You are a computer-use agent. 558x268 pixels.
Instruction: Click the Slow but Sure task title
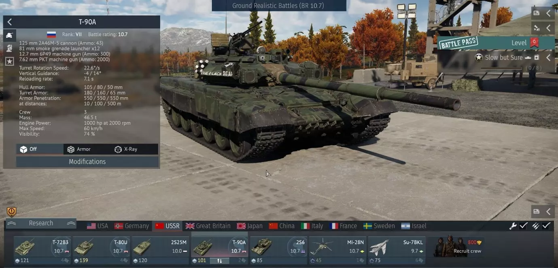[x=504, y=58]
